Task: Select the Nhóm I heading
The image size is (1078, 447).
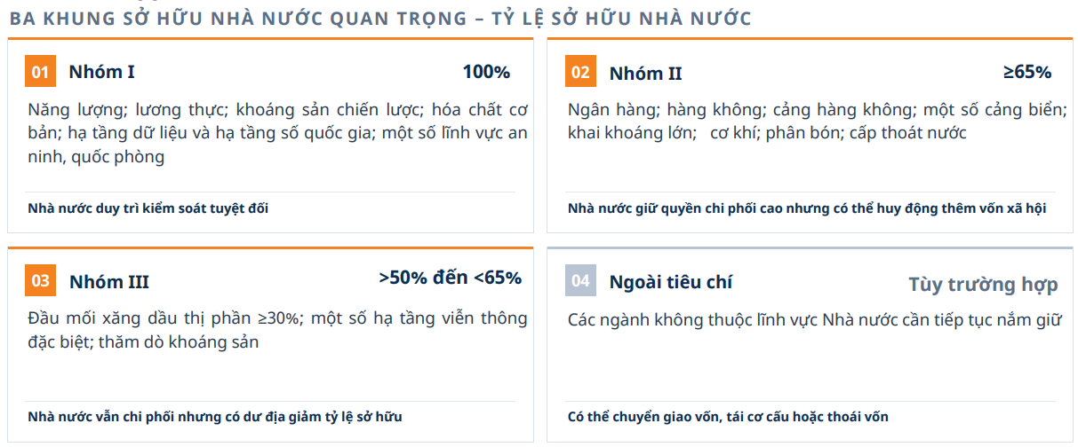Action: point(101,73)
